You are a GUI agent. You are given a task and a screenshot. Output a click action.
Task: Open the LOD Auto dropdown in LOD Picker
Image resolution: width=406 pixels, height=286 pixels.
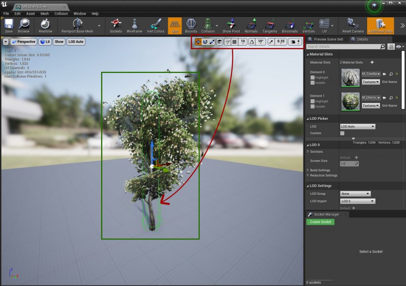pos(358,127)
